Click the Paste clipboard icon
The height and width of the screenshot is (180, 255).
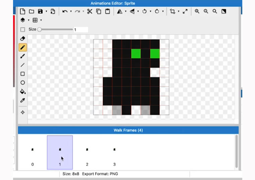(x=108, y=11)
